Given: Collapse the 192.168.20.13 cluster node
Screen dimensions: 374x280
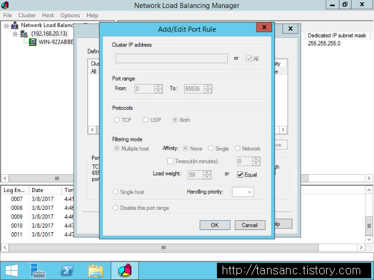Looking at the screenshot, I should (16, 34).
